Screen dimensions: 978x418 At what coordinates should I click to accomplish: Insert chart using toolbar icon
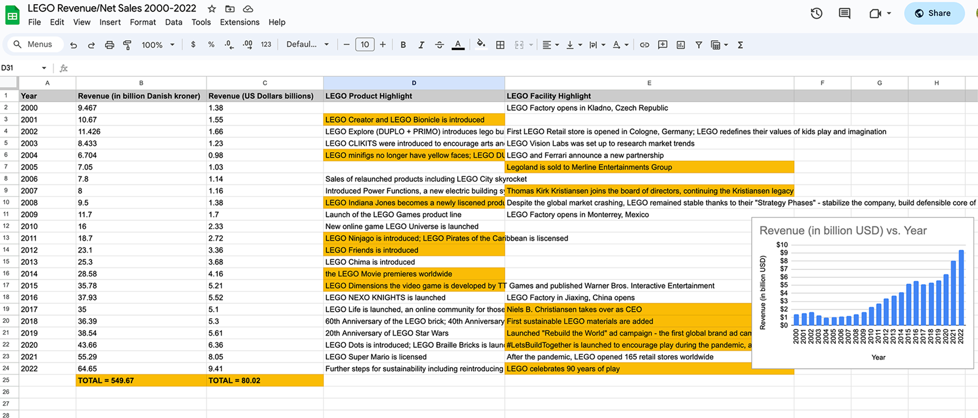[x=681, y=45]
